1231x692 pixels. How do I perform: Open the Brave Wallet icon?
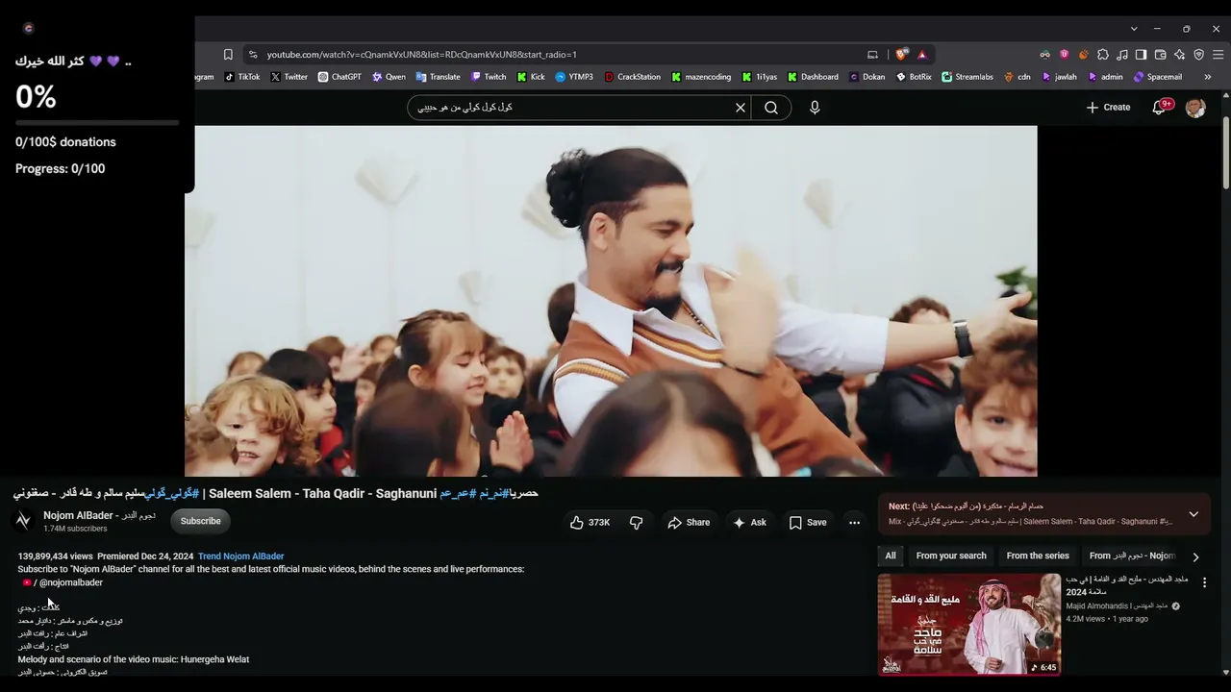click(x=1161, y=55)
